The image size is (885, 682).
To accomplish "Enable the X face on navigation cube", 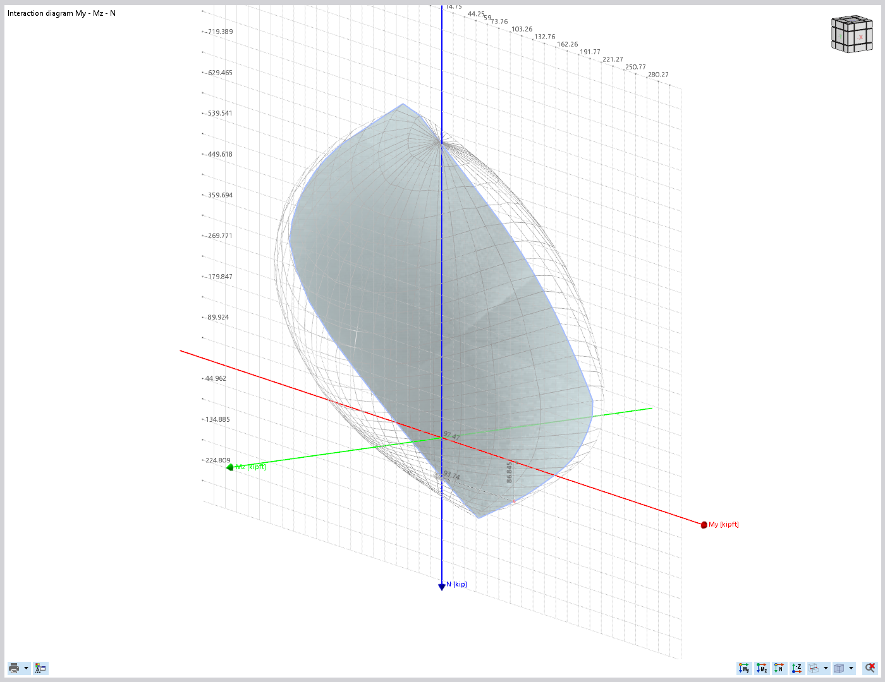I will [858, 38].
